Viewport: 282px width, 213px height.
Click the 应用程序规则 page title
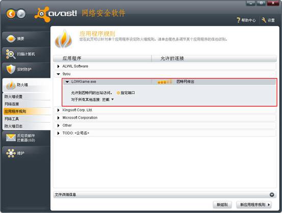[97, 34]
